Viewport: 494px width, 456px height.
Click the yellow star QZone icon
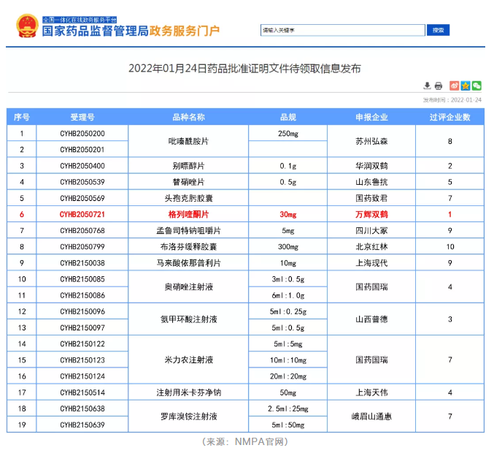pos(466,85)
